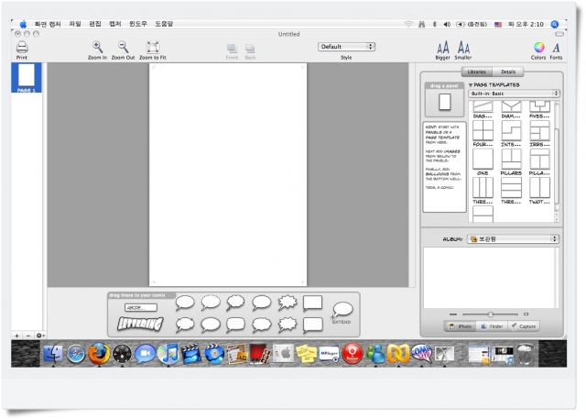Open the Fonts panel
Screen dimensions: 586x419
(x=556, y=48)
